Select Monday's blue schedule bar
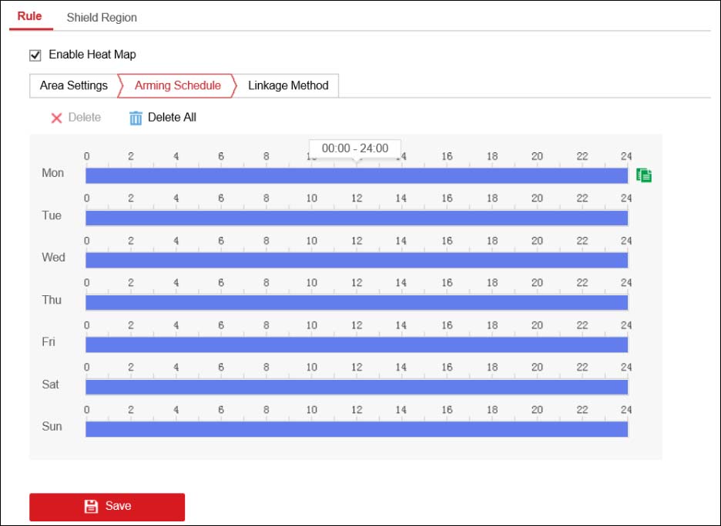Image resolution: width=721 pixels, height=526 pixels. click(357, 176)
